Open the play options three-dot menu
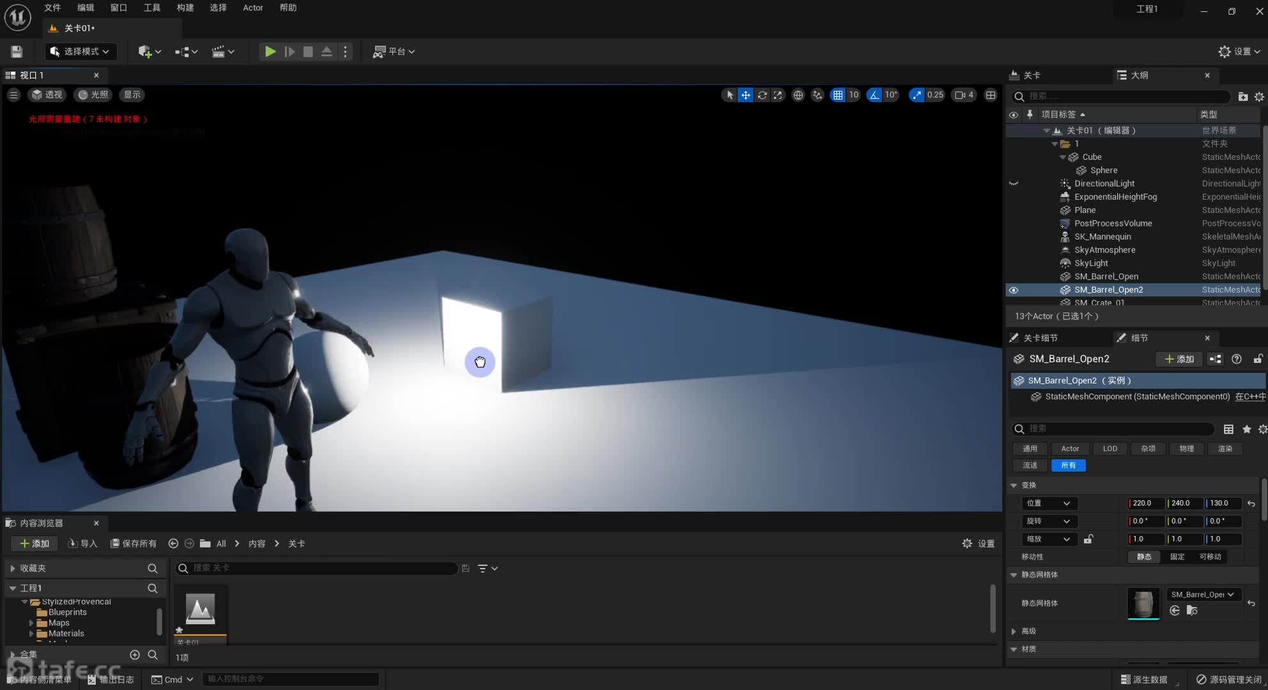Screen dimensions: 1268x690 point(345,52)
